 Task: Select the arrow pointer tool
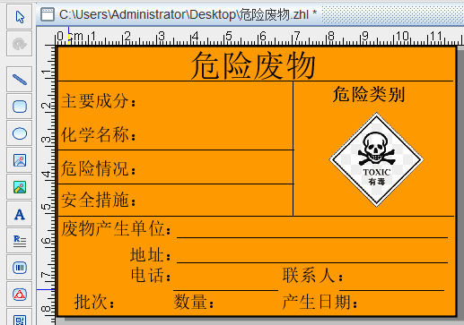pos(20,17)
